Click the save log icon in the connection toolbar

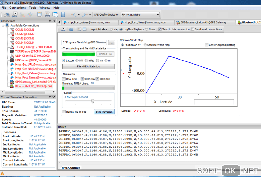[79, 29]
